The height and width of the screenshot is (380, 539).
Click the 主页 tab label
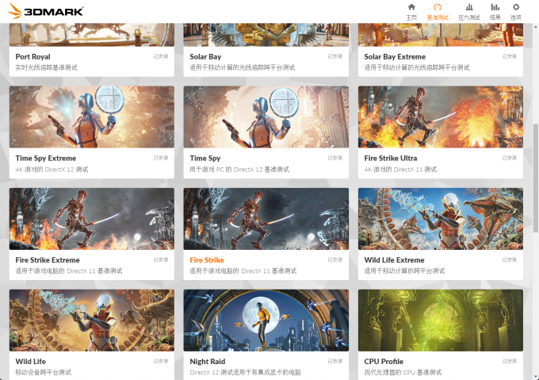click(x=411, y=17)
